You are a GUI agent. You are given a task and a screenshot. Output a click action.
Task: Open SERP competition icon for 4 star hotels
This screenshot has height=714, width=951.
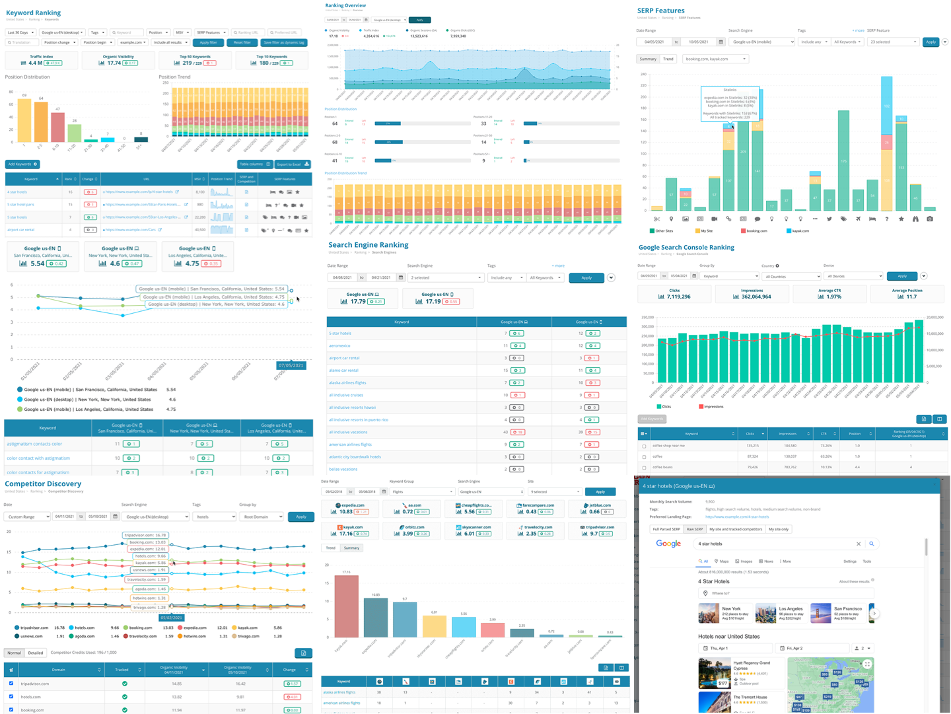[246, 192]
